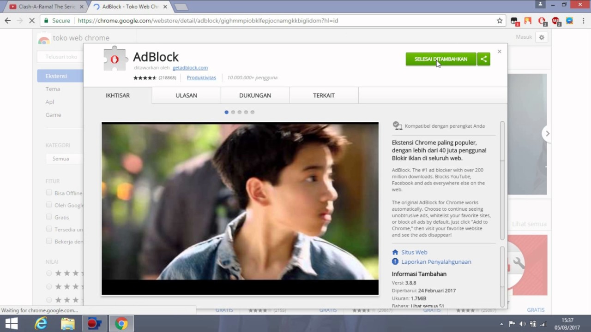Switch to the DUKUNGAN tab
This screenshot has height=332, width=591.
[255, 95]
